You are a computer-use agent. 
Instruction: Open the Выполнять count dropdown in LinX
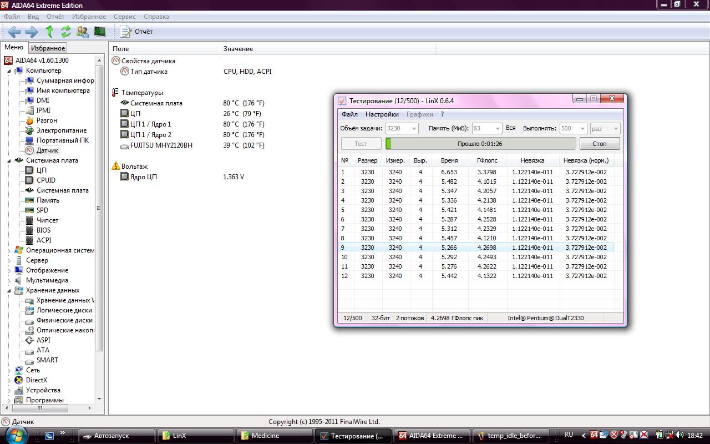(582, 128)
